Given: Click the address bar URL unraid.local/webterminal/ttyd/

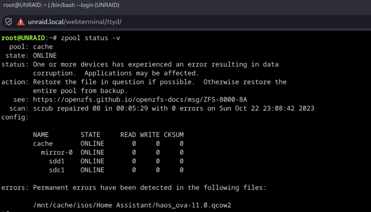Looking at the screenshot, I should [75, 22].
